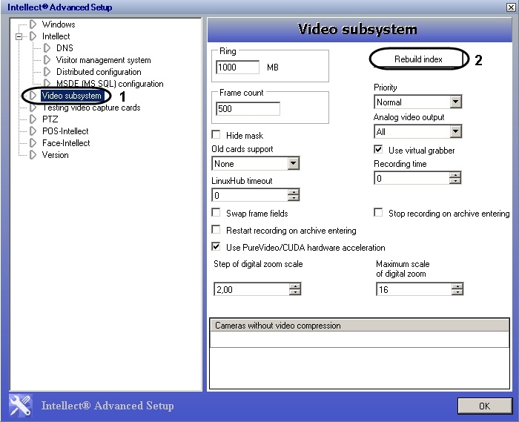
Task: Decrease the LinuxHub timeout value
Action: tap(294, 197)
